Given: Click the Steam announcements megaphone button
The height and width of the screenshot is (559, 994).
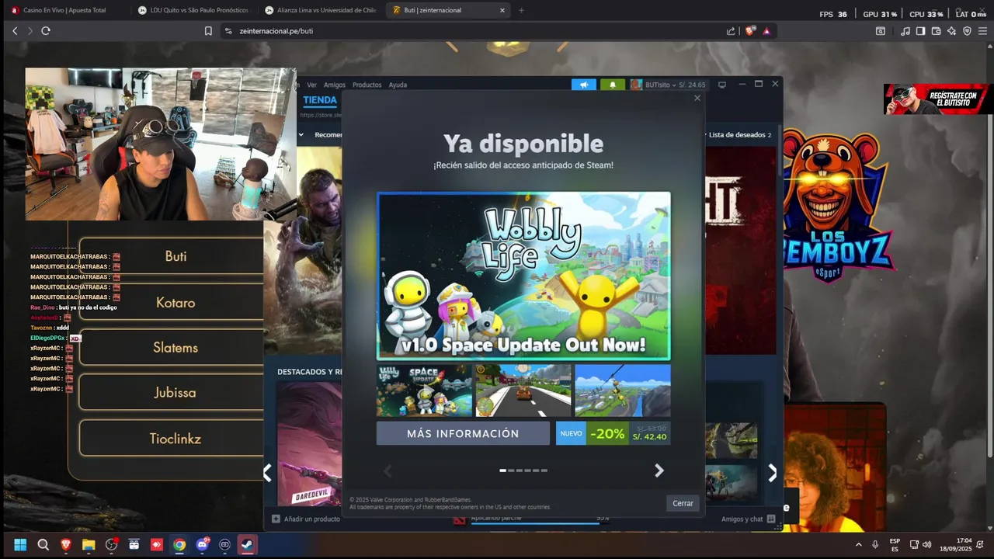Looking at the screenshot, I should point(584,85).
